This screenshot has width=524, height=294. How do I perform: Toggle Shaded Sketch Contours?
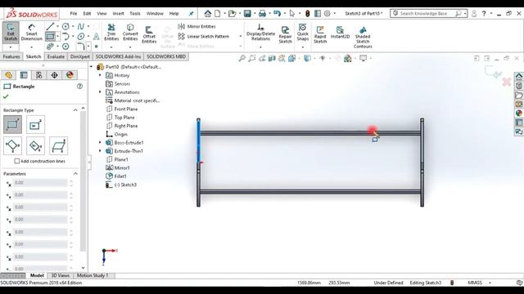pyautogui.click(x=363, y=38)
